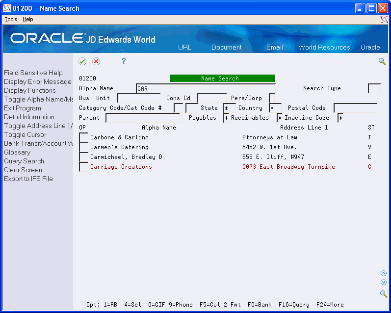Select Toggle Cursor
Viewport: 391px width, 313px height.
point(25,135)
